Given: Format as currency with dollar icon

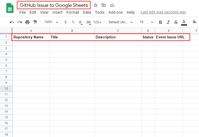Looking at the screenshot, I should tap(66, 22).
